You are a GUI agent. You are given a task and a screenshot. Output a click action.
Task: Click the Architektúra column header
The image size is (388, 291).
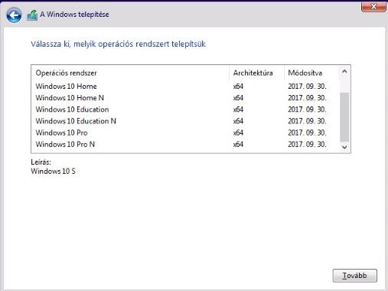(x=256, y=73)
